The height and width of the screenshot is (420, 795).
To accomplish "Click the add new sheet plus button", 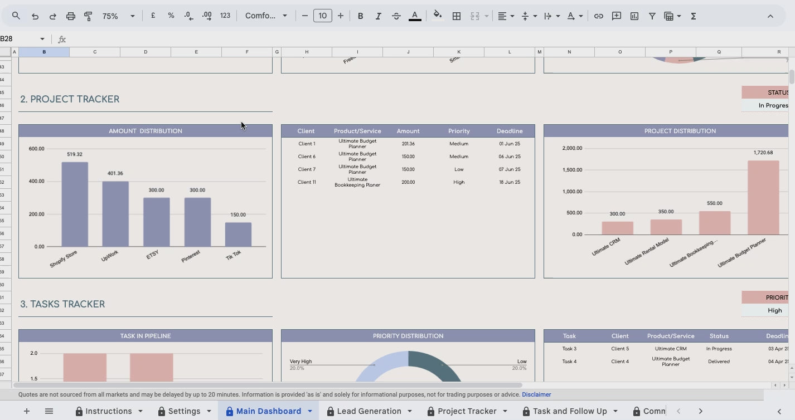I will pyautogui.click(x=26, y=411).
